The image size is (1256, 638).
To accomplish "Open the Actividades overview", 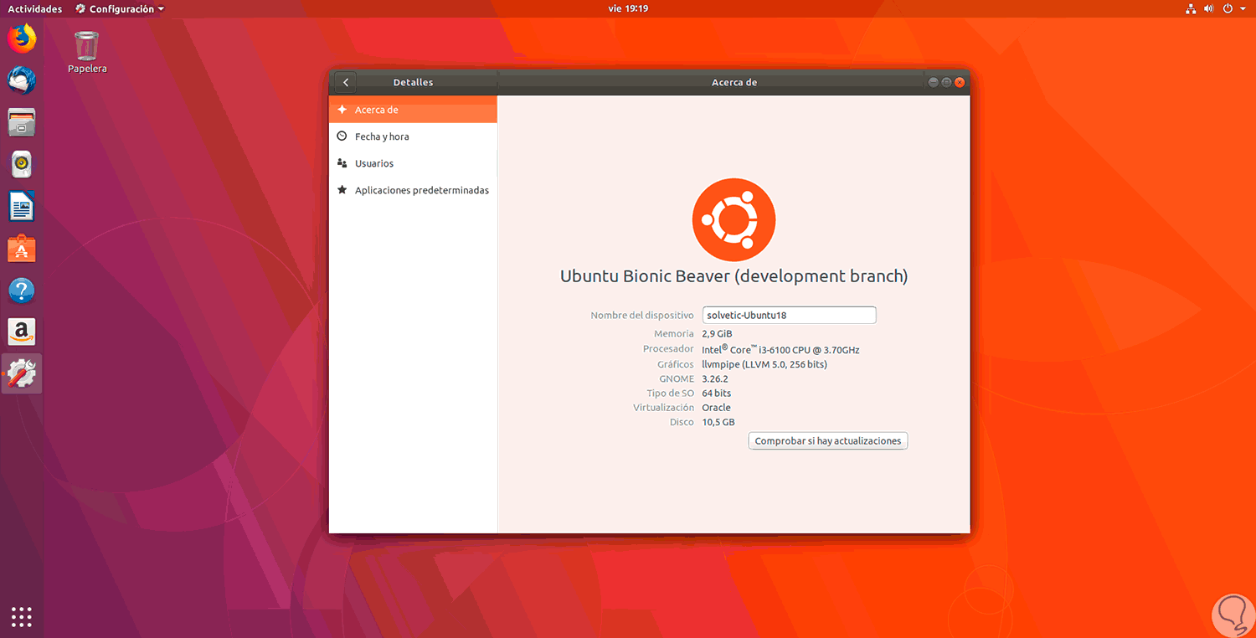I will click(x=35, y=9).
